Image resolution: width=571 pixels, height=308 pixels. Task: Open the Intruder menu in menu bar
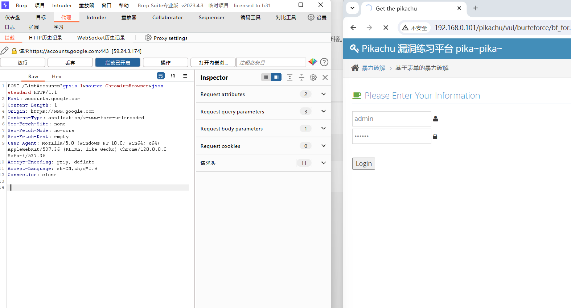[62, 5]
